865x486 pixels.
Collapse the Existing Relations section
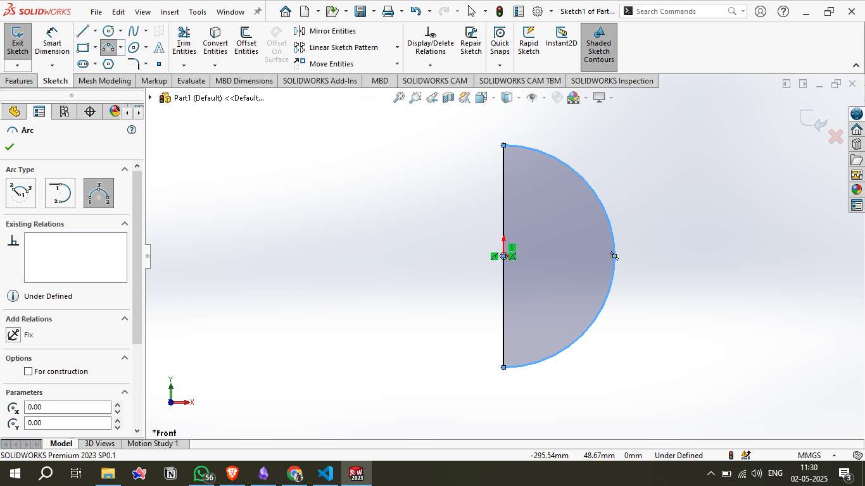(125, 223)
